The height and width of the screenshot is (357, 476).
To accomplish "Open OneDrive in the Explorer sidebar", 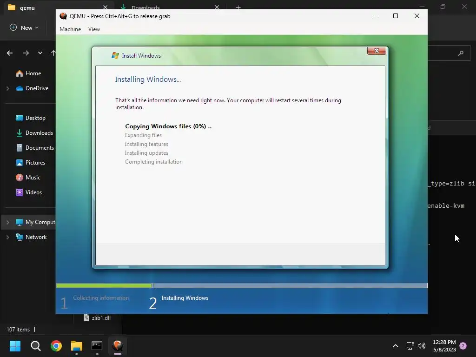I will click(32, 88).
